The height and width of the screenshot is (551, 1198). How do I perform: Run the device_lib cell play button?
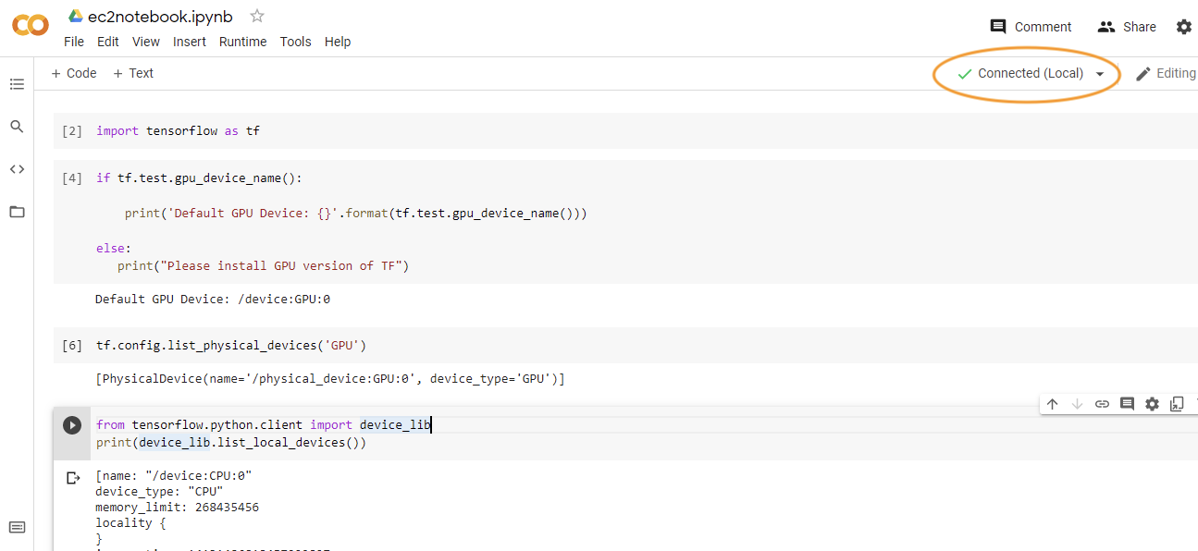[x=72, y=425]
